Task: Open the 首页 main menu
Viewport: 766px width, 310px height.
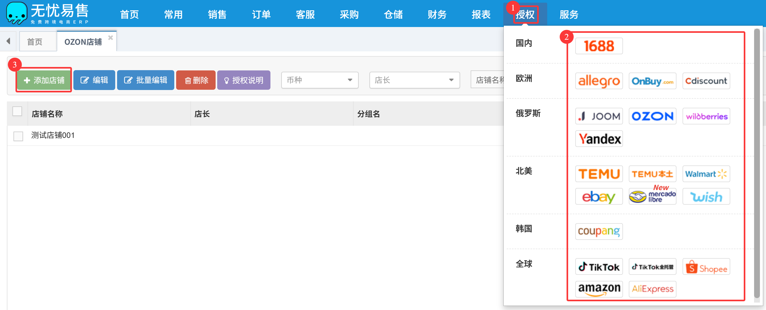Action: pyautogui.click(x=129, y=14)
